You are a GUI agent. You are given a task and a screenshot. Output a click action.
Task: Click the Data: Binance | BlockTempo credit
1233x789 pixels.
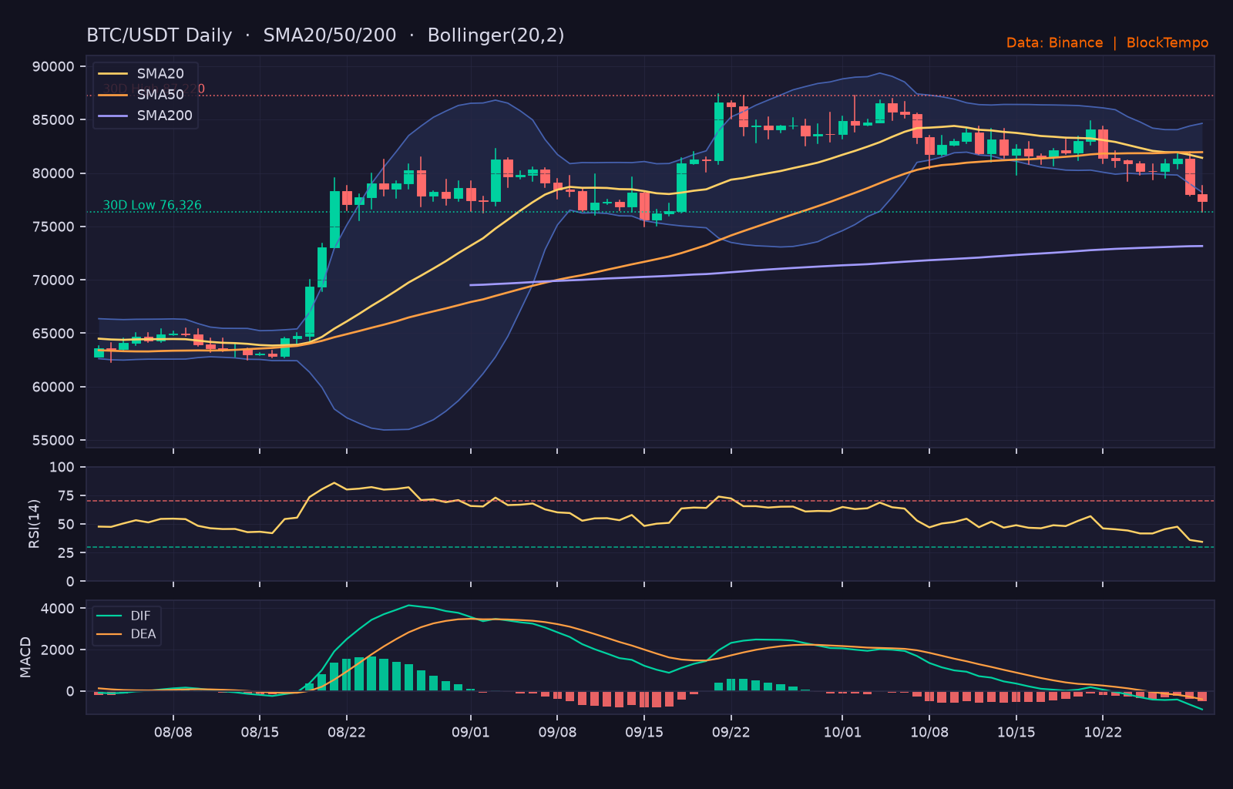click(1107, 43)
